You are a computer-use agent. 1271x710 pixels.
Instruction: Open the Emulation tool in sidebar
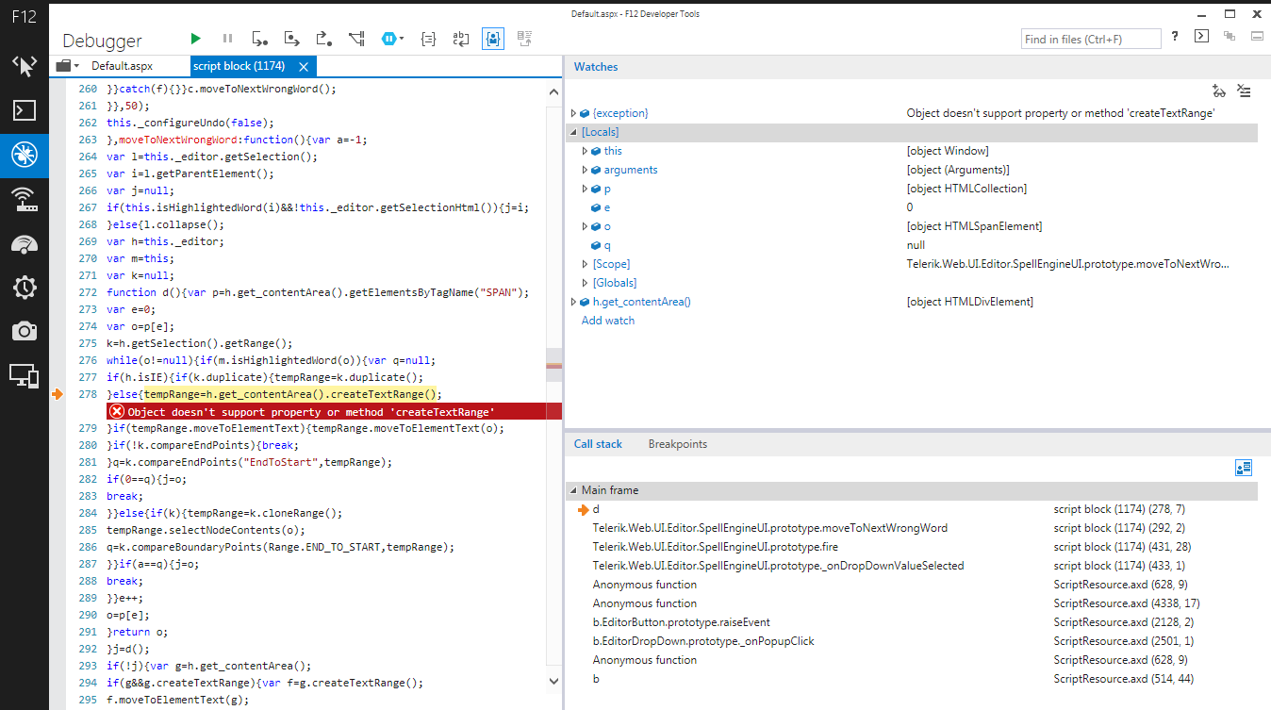pos(25,375)
